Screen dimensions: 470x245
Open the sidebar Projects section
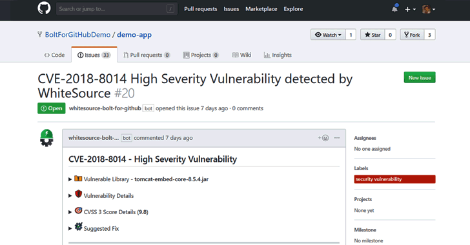[x=363, y=199]
